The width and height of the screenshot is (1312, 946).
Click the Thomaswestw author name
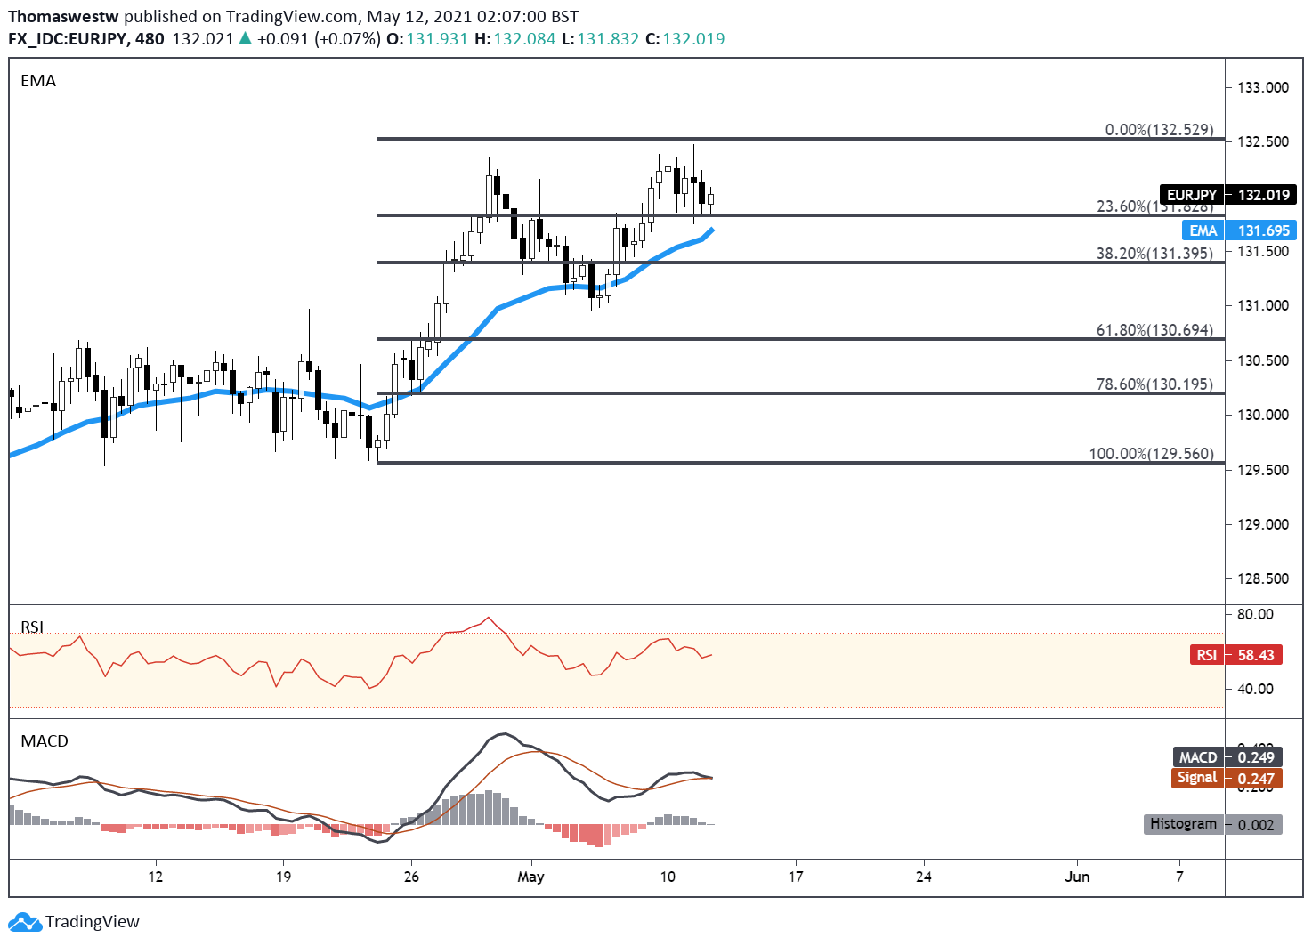[64, 16]
